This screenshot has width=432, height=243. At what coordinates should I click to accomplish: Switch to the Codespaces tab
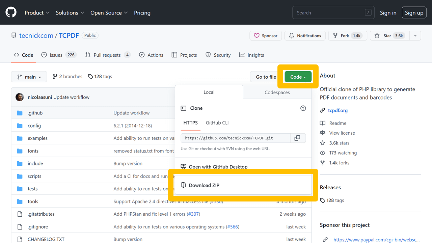(277, 92)
